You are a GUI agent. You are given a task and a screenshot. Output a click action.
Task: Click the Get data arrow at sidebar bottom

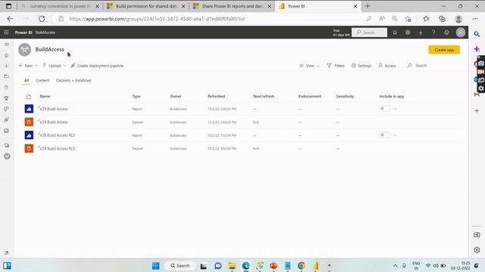(7, 253)
